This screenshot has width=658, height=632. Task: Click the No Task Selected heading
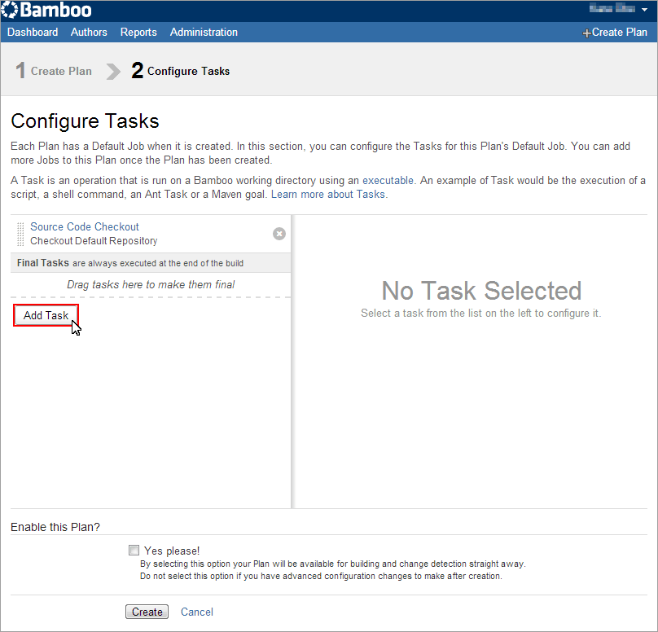[481, 291]
